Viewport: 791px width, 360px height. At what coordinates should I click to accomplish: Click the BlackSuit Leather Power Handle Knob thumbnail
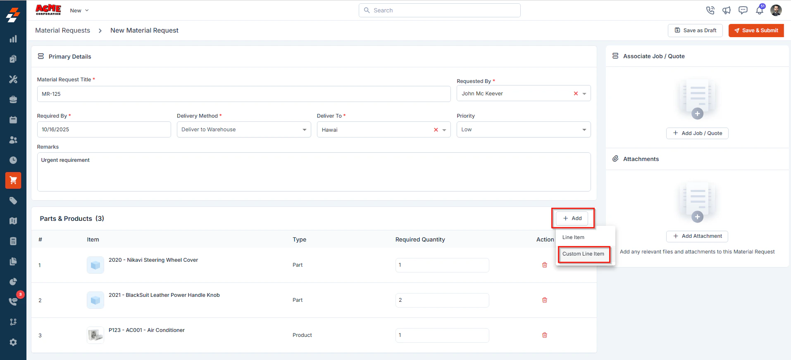(x=95, y=300)
